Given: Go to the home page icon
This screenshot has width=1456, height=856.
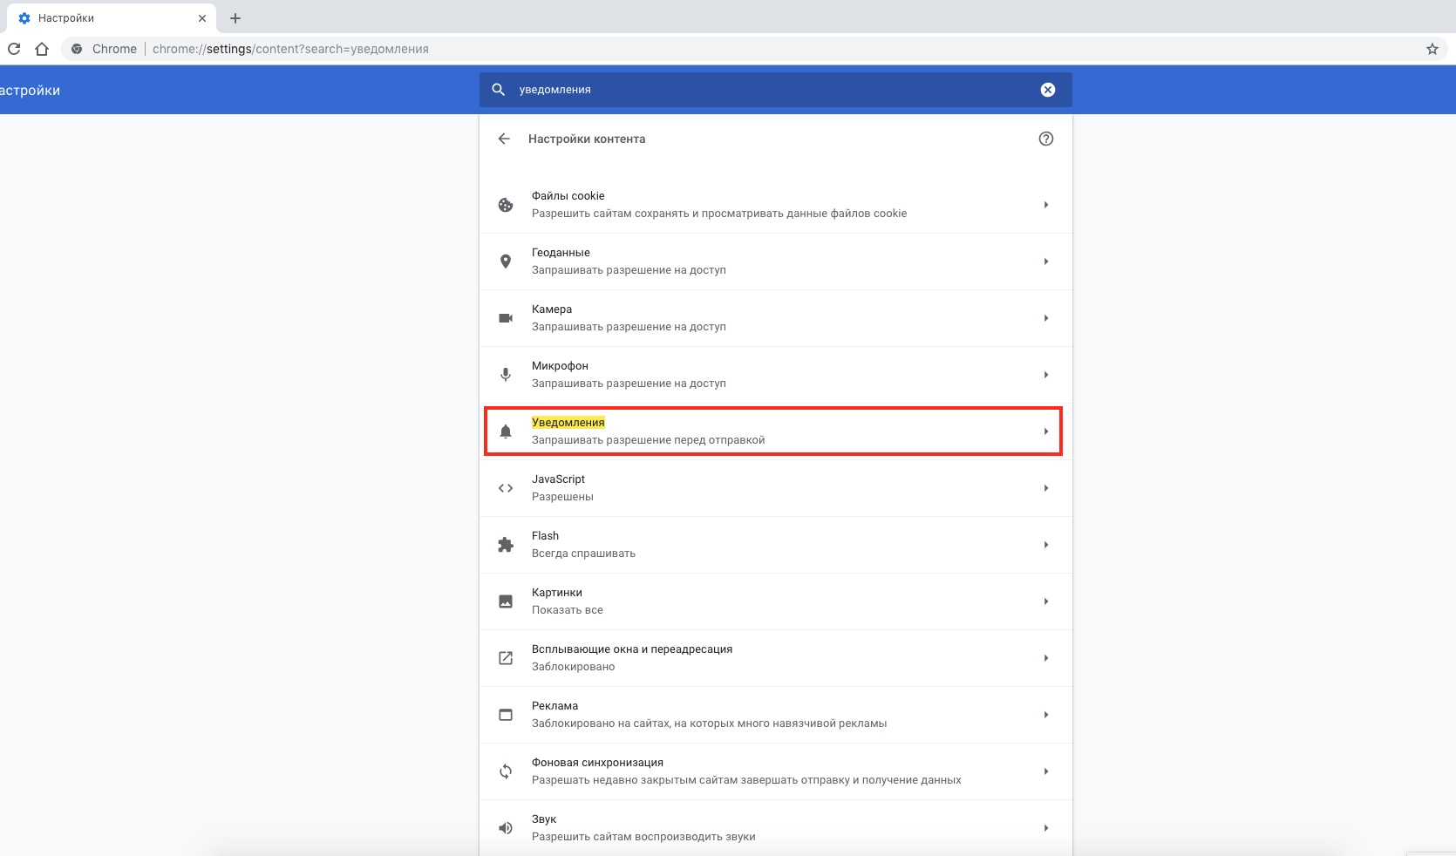Looking at the screenshot, I should click(x=42, y=49).
